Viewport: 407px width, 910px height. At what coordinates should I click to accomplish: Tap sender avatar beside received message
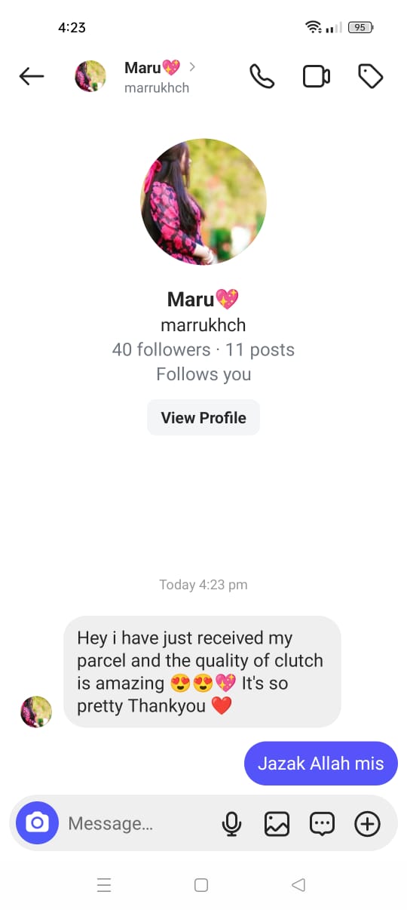click(36, 712)
